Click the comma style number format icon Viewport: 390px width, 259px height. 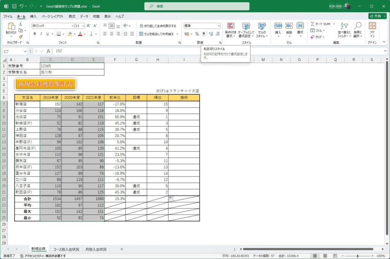point(204,34)
